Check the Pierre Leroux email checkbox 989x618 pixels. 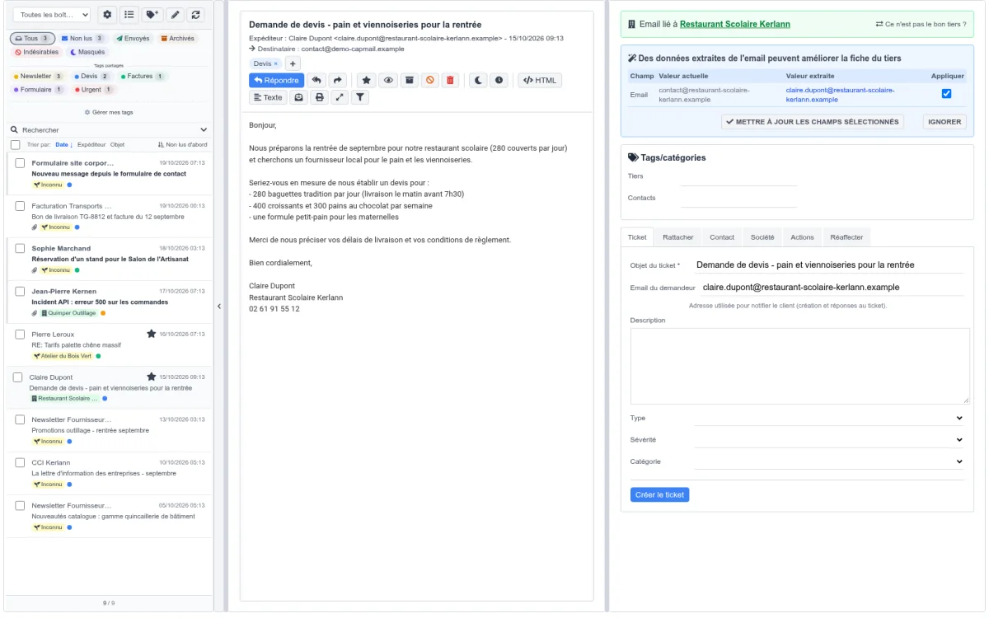[21, 334]
